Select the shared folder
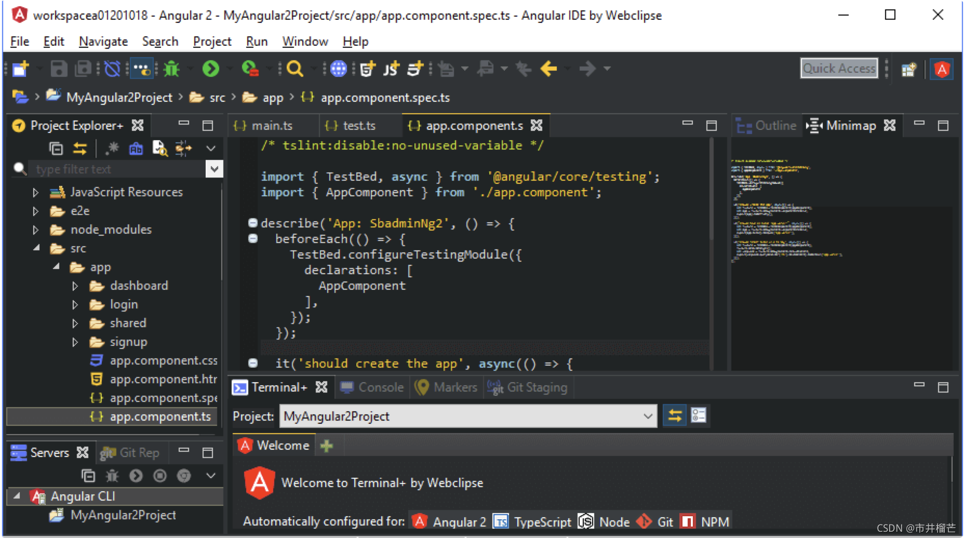Image resolution: width=964 pixels, height=538 pixels. pos(128,323)
